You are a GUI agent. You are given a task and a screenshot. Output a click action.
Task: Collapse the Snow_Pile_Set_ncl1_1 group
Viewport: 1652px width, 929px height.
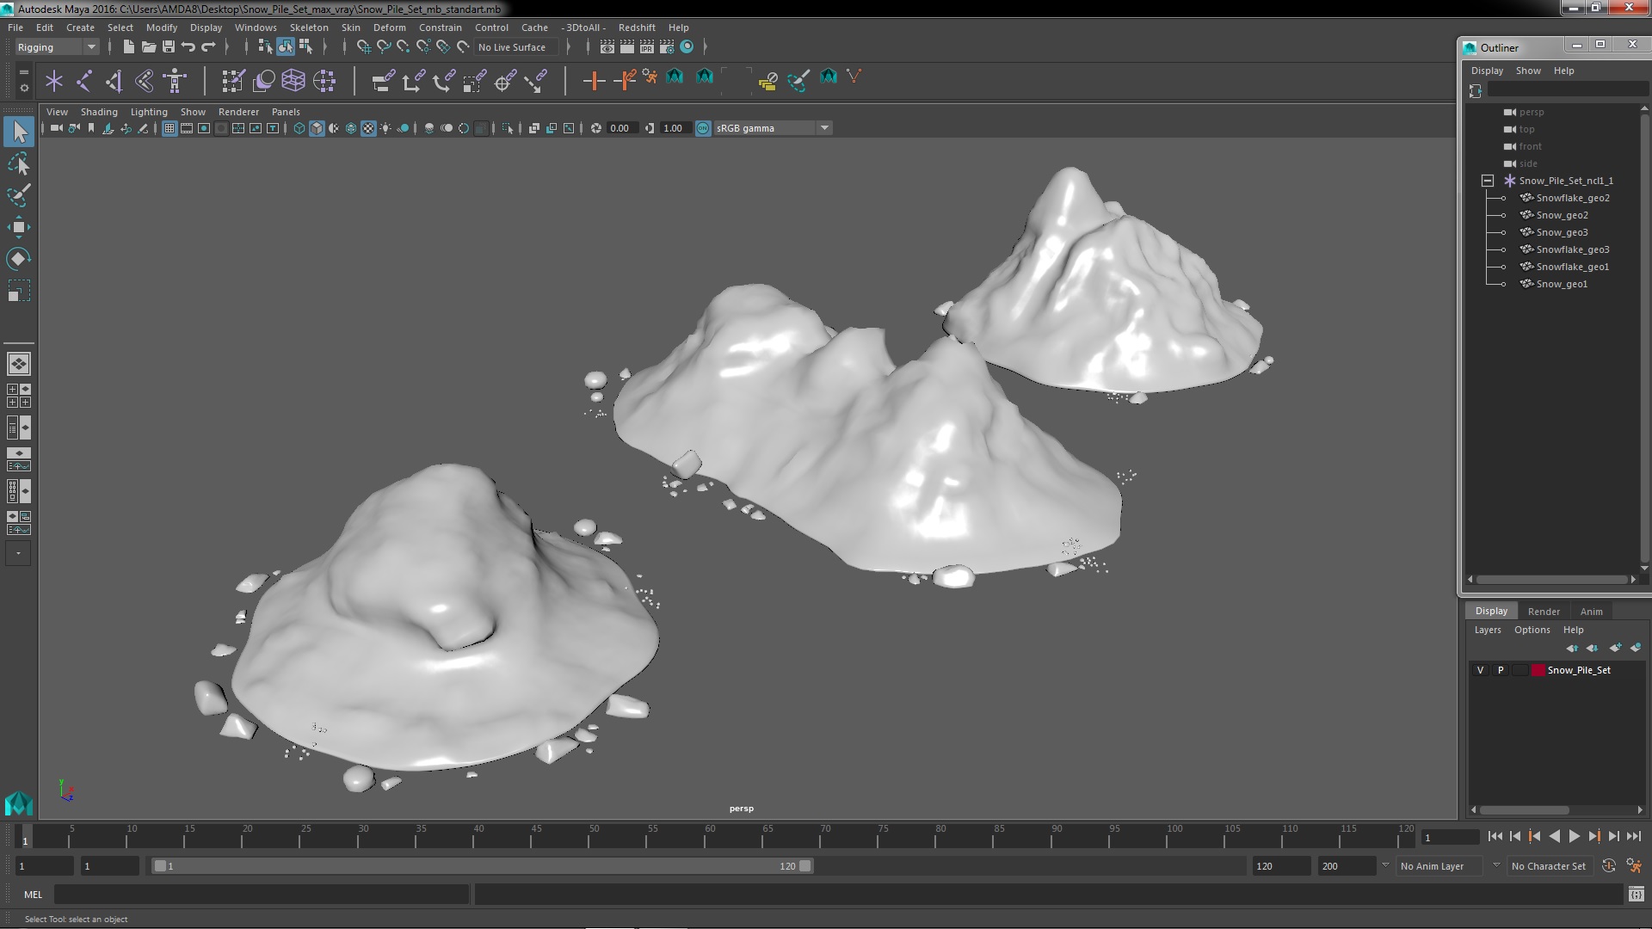[x=1487, y=181]
